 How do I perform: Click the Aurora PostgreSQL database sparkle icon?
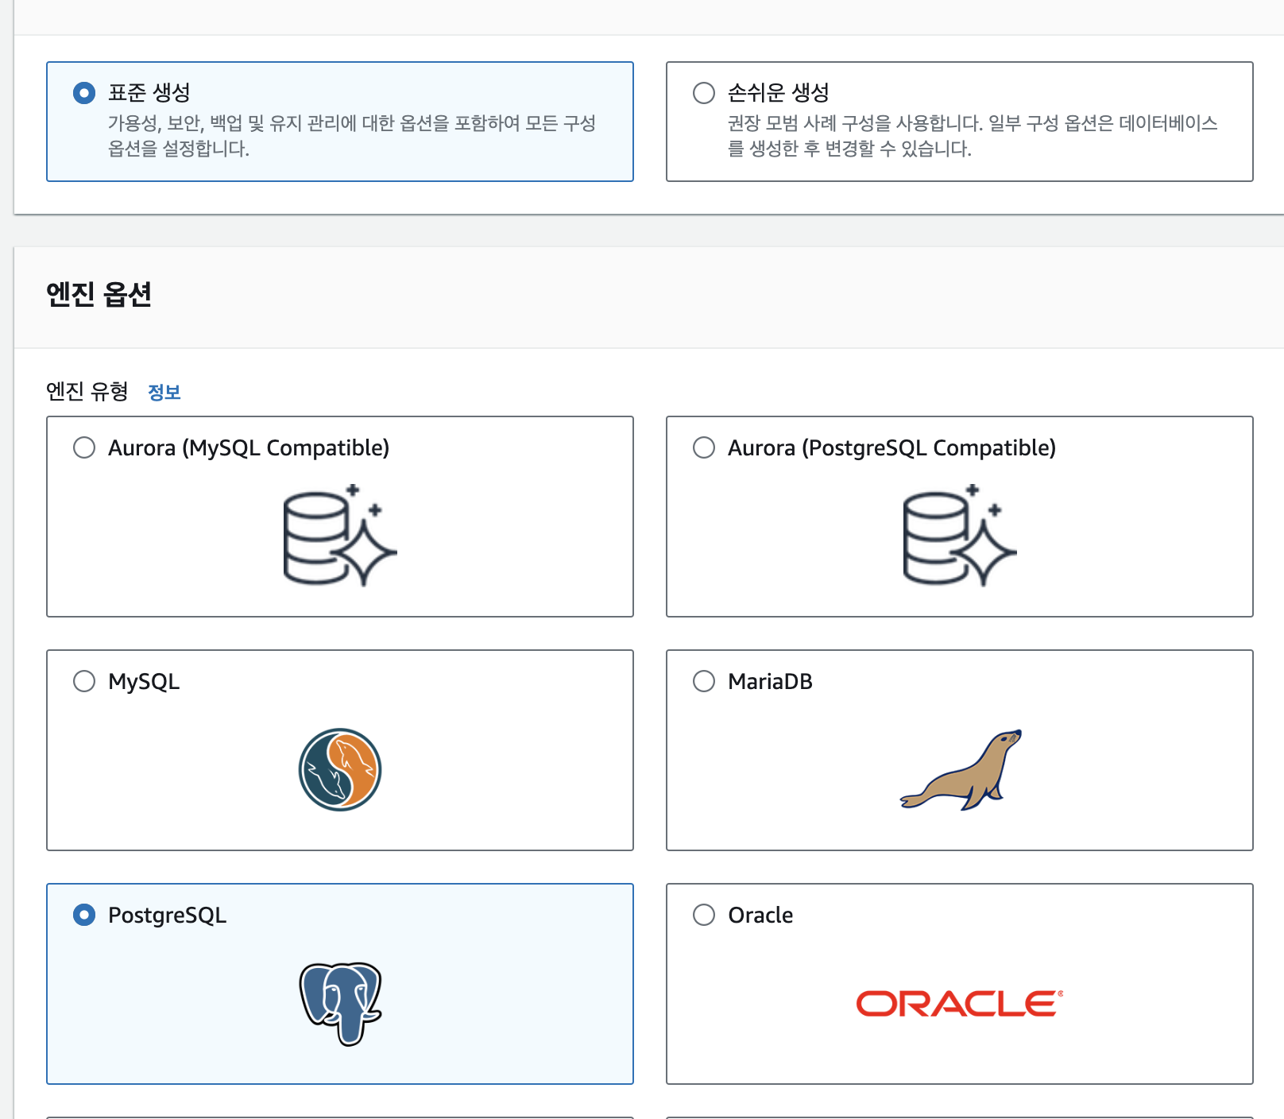coord(960,536)
